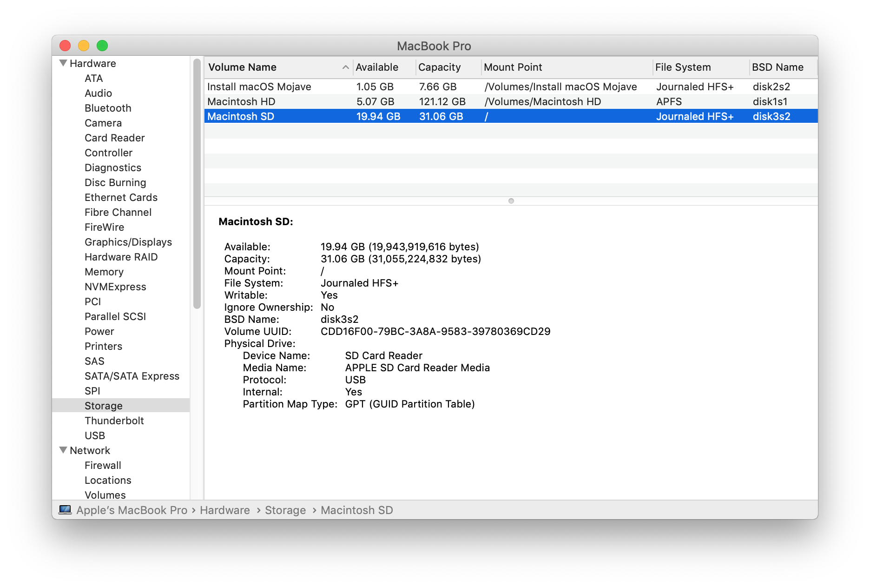Open the Fibre Channel entry

click(118, 212)
